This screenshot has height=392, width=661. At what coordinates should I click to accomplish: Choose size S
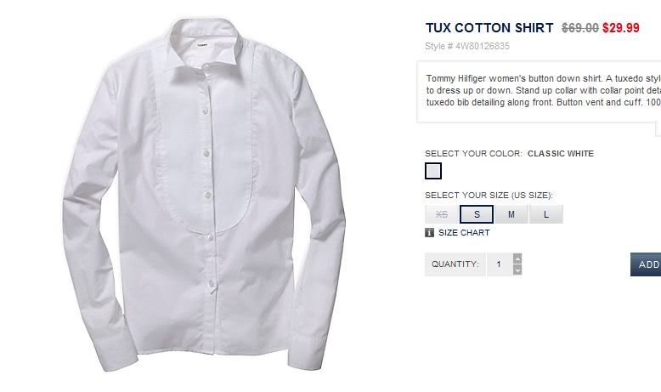477,214
